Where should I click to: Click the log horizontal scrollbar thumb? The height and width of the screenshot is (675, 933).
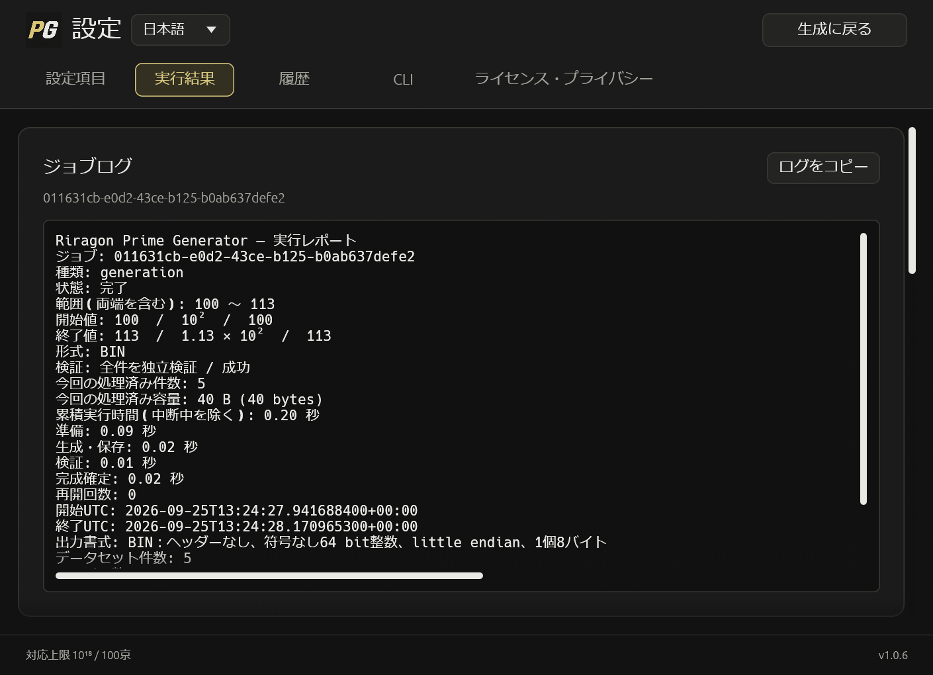269,576
